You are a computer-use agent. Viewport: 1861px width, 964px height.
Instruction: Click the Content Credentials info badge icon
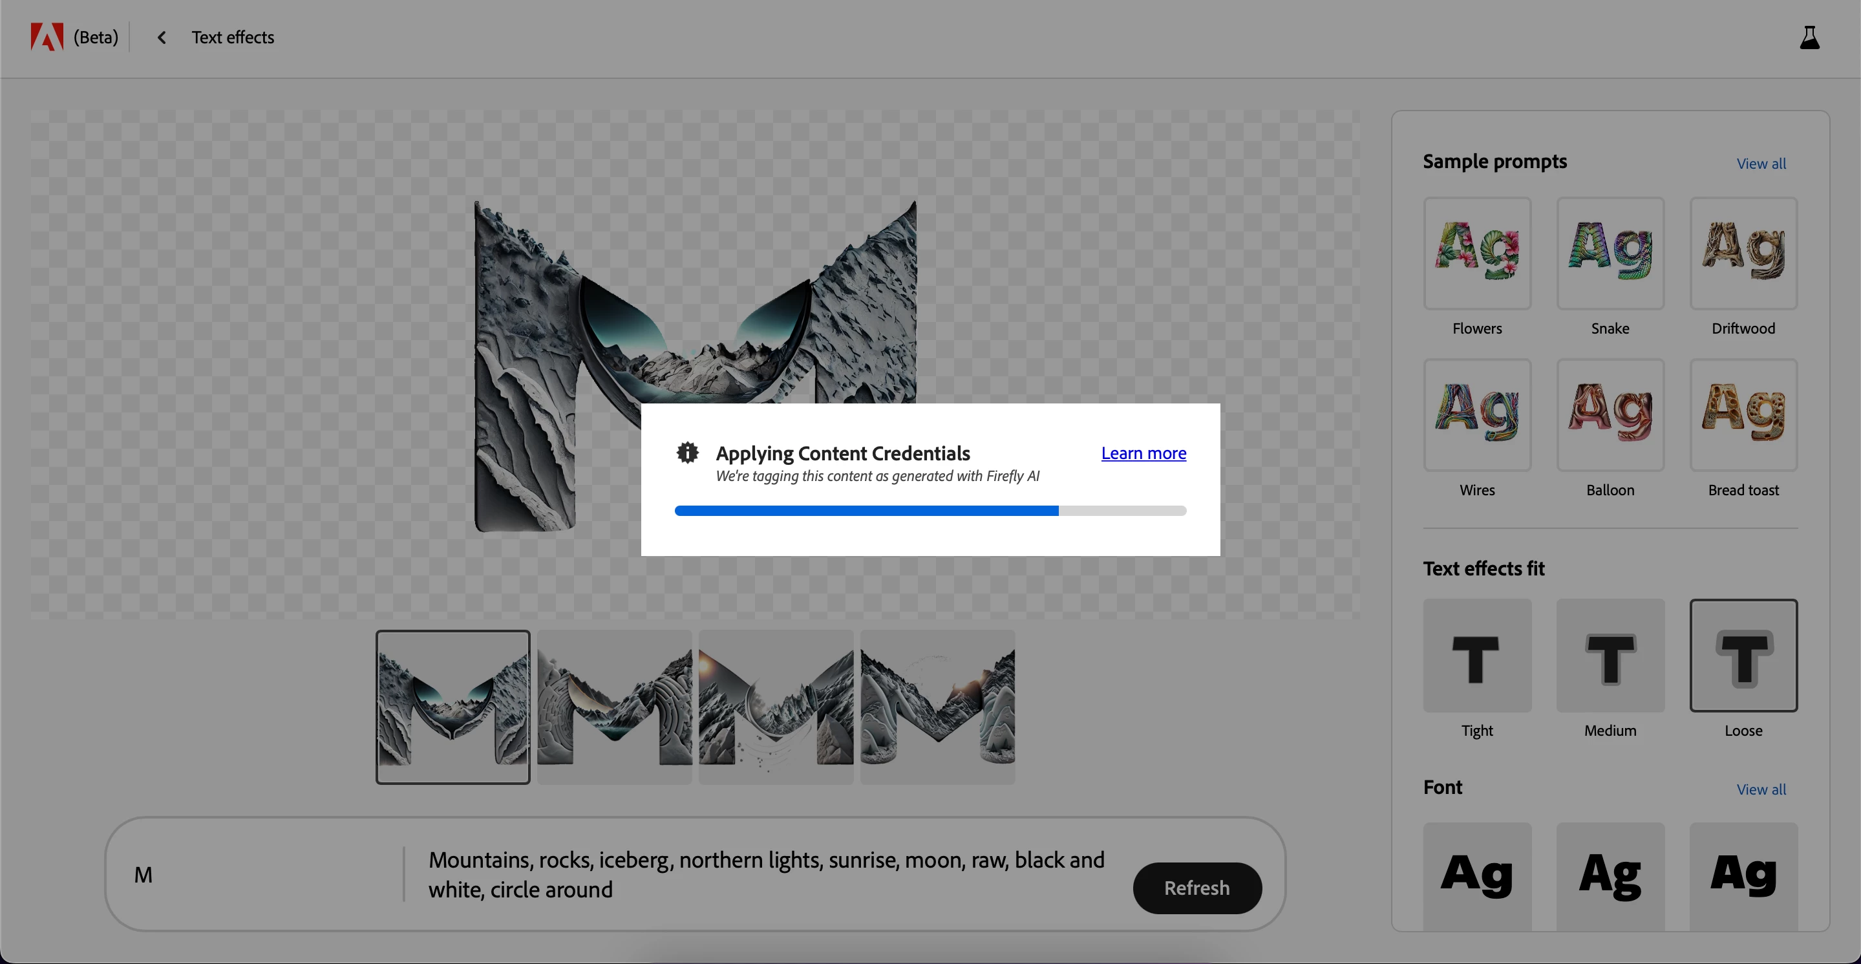point(687,453)
